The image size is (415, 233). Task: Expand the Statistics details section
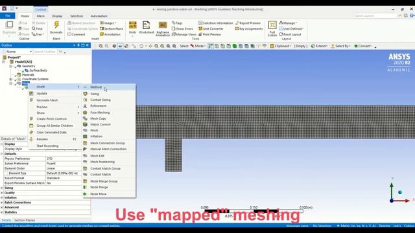click(x=2, y=212)
